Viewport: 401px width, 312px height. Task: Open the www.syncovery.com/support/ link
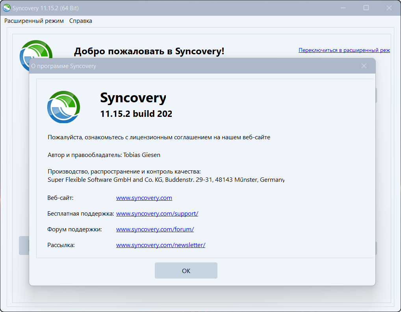pos(157,214)
